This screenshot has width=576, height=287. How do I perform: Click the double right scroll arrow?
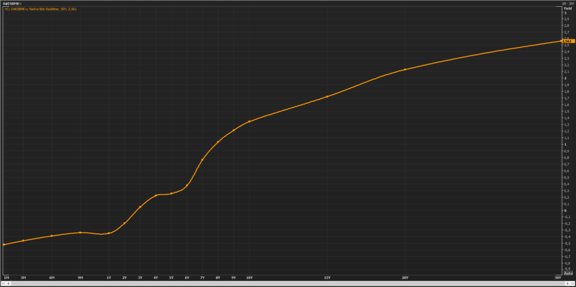tap(572, 284)
